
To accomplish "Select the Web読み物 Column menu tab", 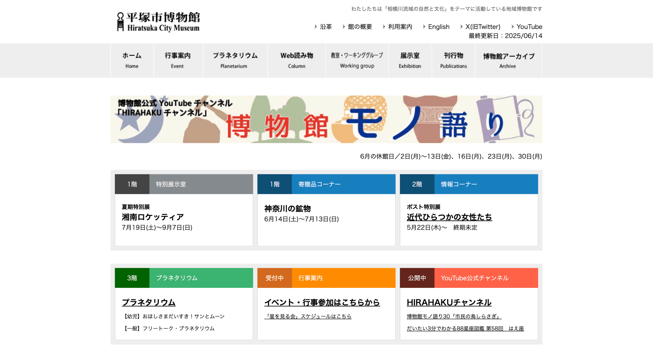I will pos(297,60).
